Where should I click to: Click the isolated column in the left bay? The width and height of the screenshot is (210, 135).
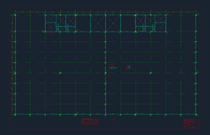pos(60,73)
